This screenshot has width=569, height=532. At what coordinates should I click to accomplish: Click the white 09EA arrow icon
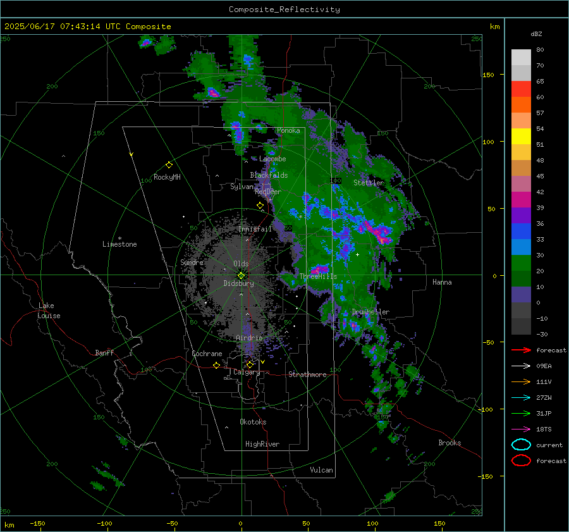(x=521, y=366)
